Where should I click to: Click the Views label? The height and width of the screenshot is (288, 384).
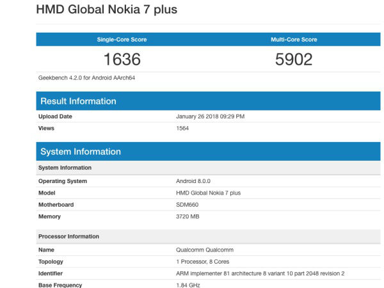click(46, 128)
